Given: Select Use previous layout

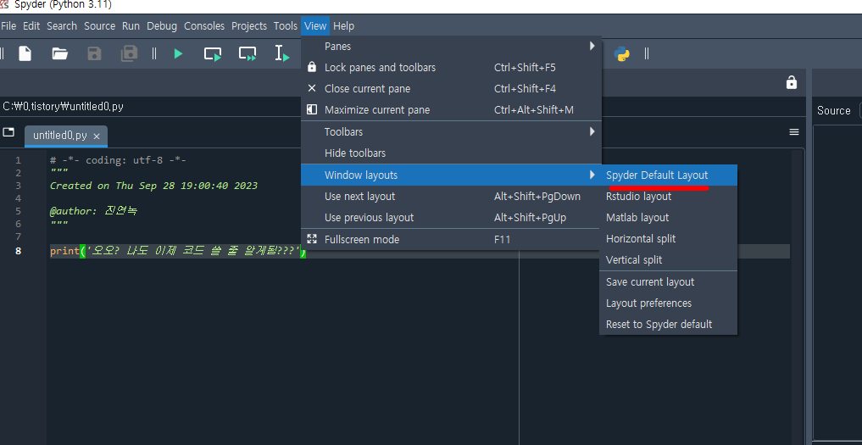Looking at the screenshot, I should 451,218.
